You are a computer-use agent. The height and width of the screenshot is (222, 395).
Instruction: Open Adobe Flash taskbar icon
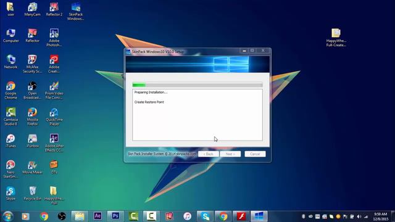click(241, 216)
